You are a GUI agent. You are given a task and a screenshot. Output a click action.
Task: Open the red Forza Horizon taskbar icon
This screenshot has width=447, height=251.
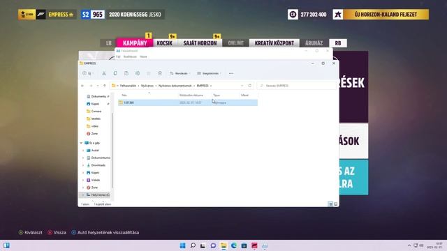254,245
